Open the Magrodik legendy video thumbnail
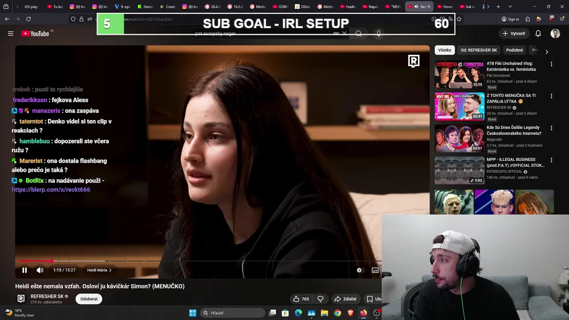The width and height of the screenshot is (569, 320). pyautogui.click(x=459, y=139)
